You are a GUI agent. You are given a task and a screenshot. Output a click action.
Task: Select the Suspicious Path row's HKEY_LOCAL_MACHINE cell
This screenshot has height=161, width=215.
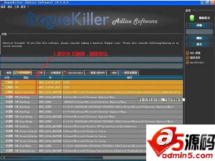pyautogui.click(x=50, y=92)
